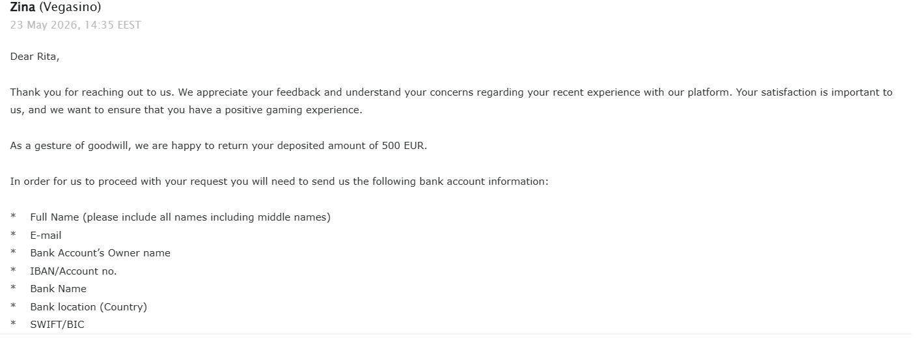
Task: Select the IBAN/Account no. list item
Action: coord(74,271)
